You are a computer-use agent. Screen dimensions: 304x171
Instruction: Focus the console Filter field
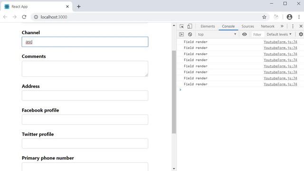pyautogui.click(x=257, y=35)
